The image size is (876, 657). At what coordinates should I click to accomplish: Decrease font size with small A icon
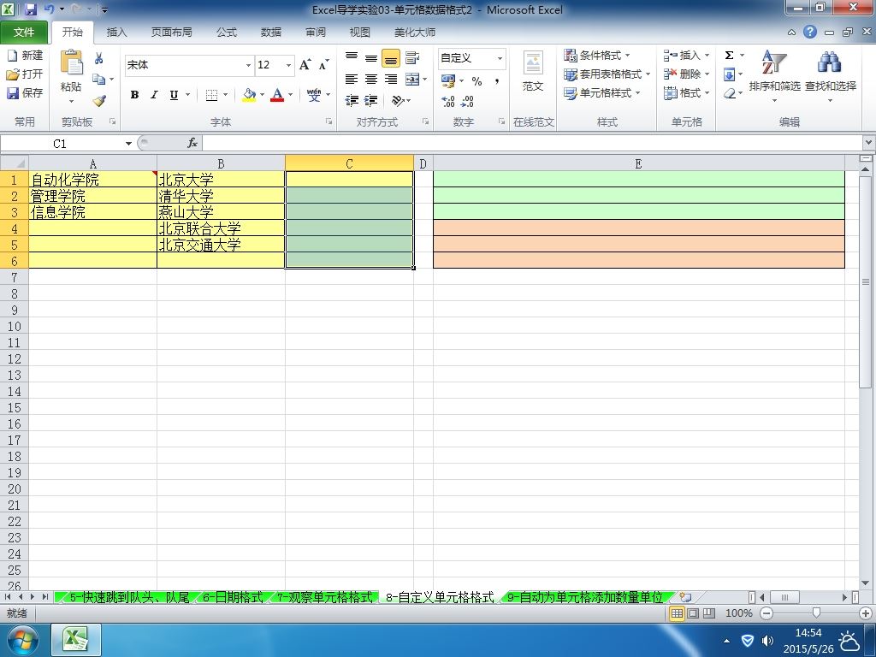[323, 65]
